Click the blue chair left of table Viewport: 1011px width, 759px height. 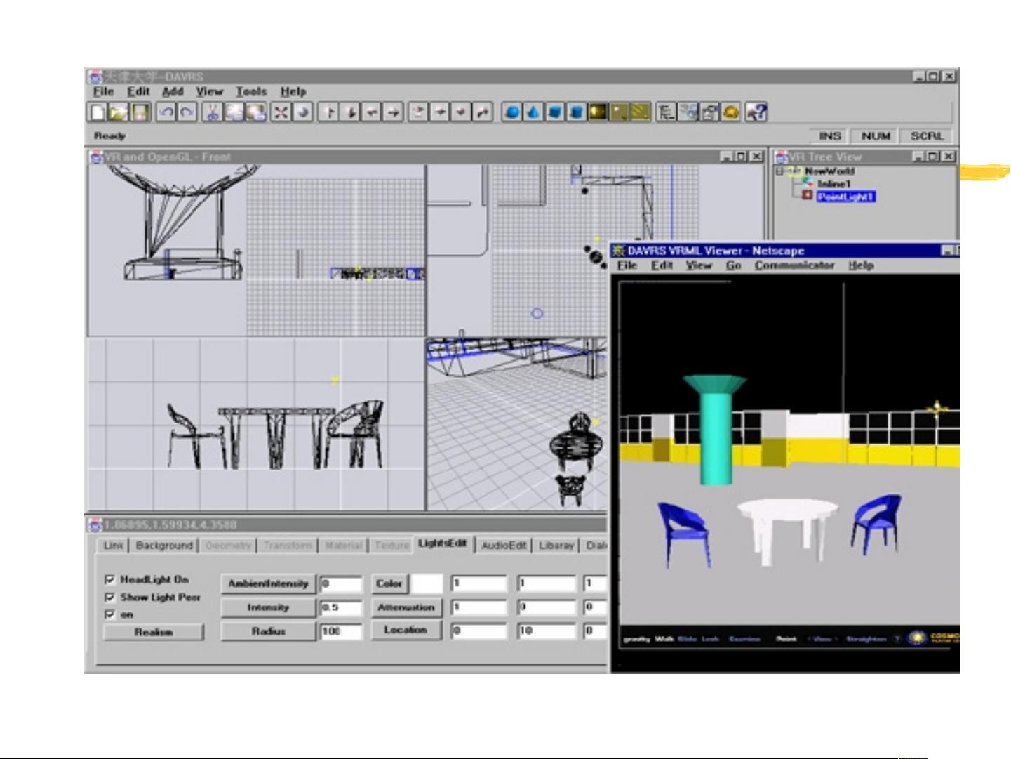[683, 534]
